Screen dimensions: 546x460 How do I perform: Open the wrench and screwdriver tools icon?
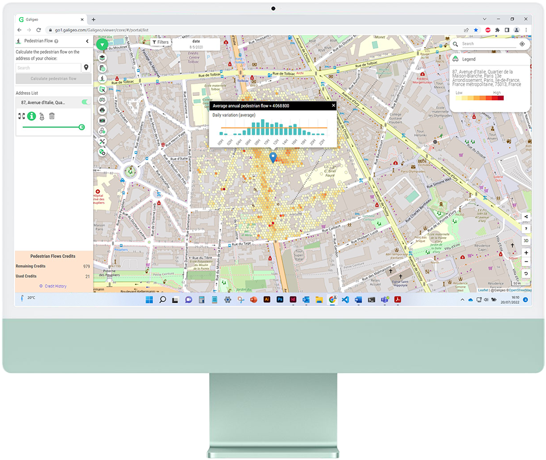point(102,141)
